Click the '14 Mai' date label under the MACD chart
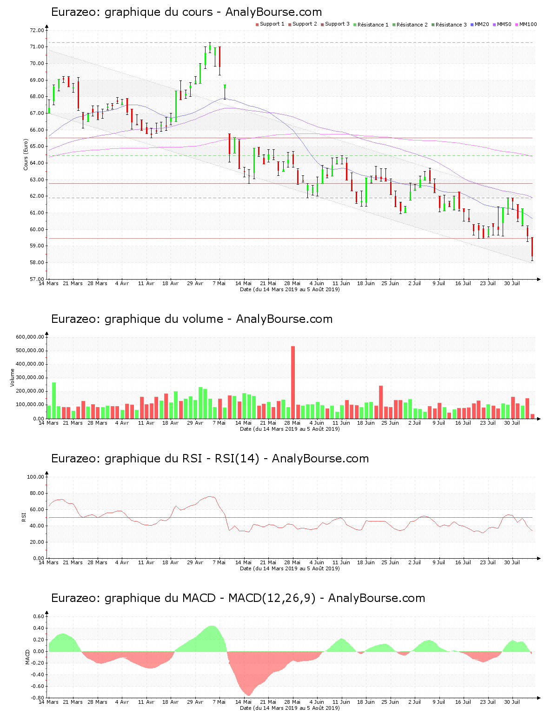Image resolution: width=558 pixels, height=721 pixels. (244, 702)
